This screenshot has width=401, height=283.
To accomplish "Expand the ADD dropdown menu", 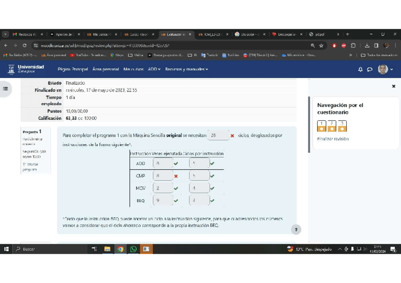I will pos(154,69).
